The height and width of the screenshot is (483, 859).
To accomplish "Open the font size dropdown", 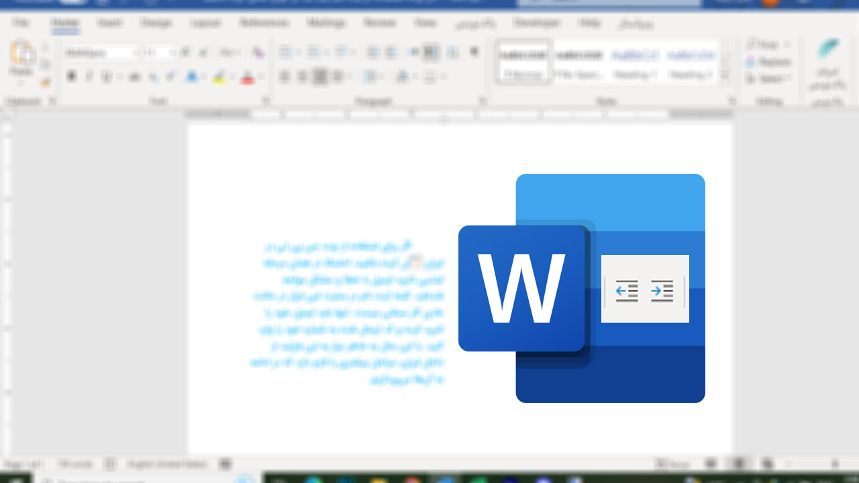I will [x=172, y=52].
